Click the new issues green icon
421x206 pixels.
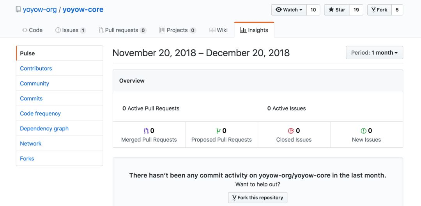pyautogui.click(x=363, y=131)
